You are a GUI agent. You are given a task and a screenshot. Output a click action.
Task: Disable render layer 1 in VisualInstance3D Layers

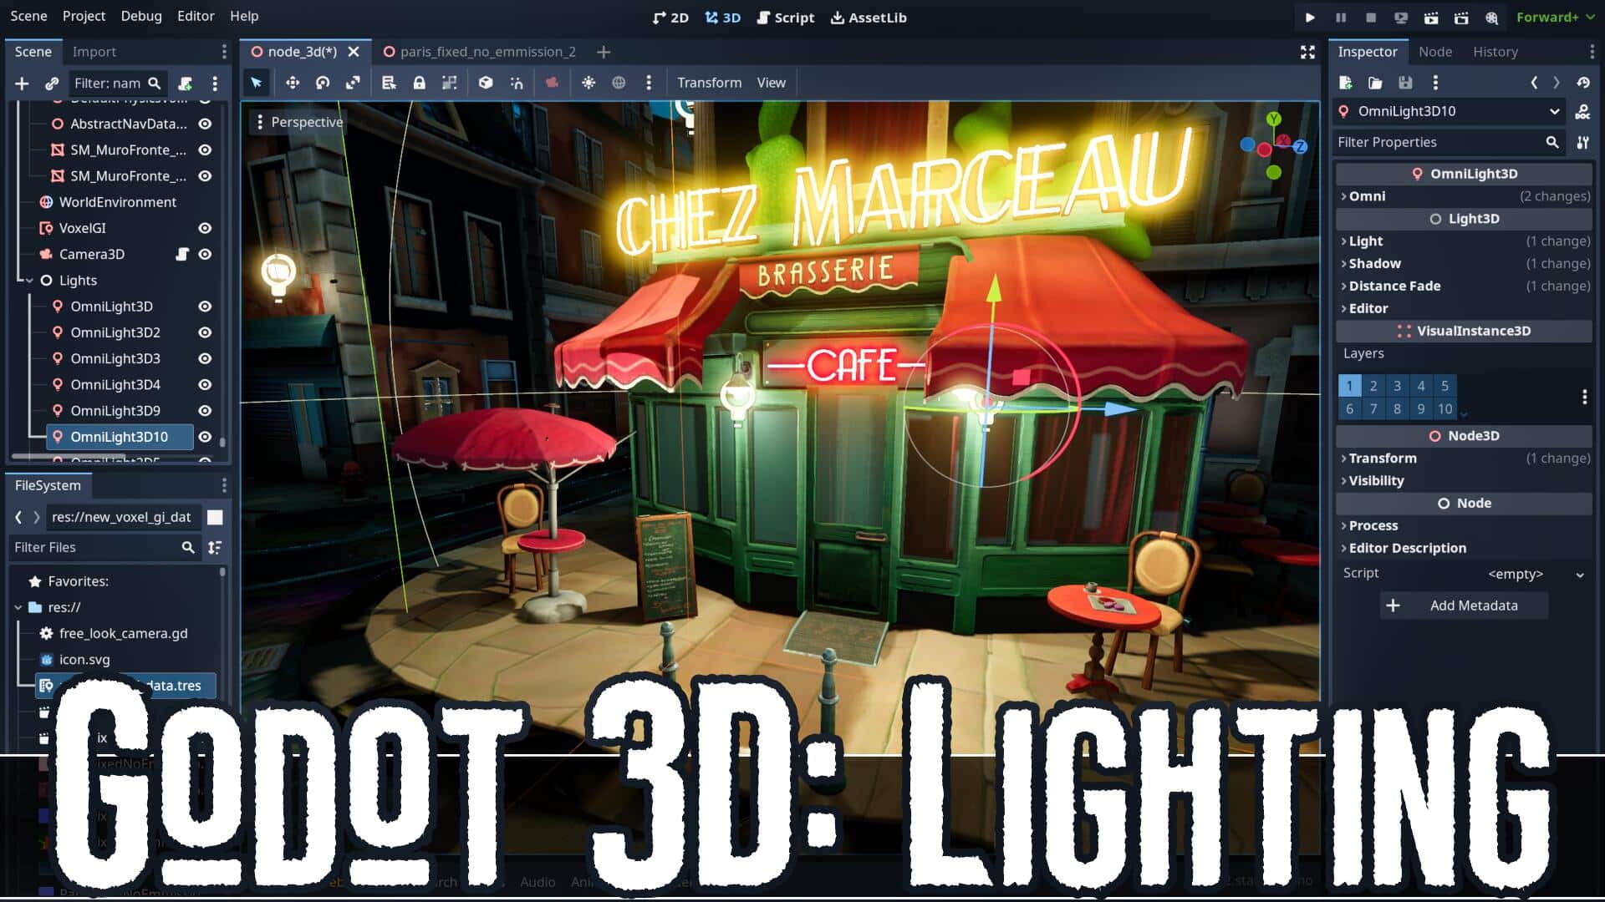(1350, 386)
